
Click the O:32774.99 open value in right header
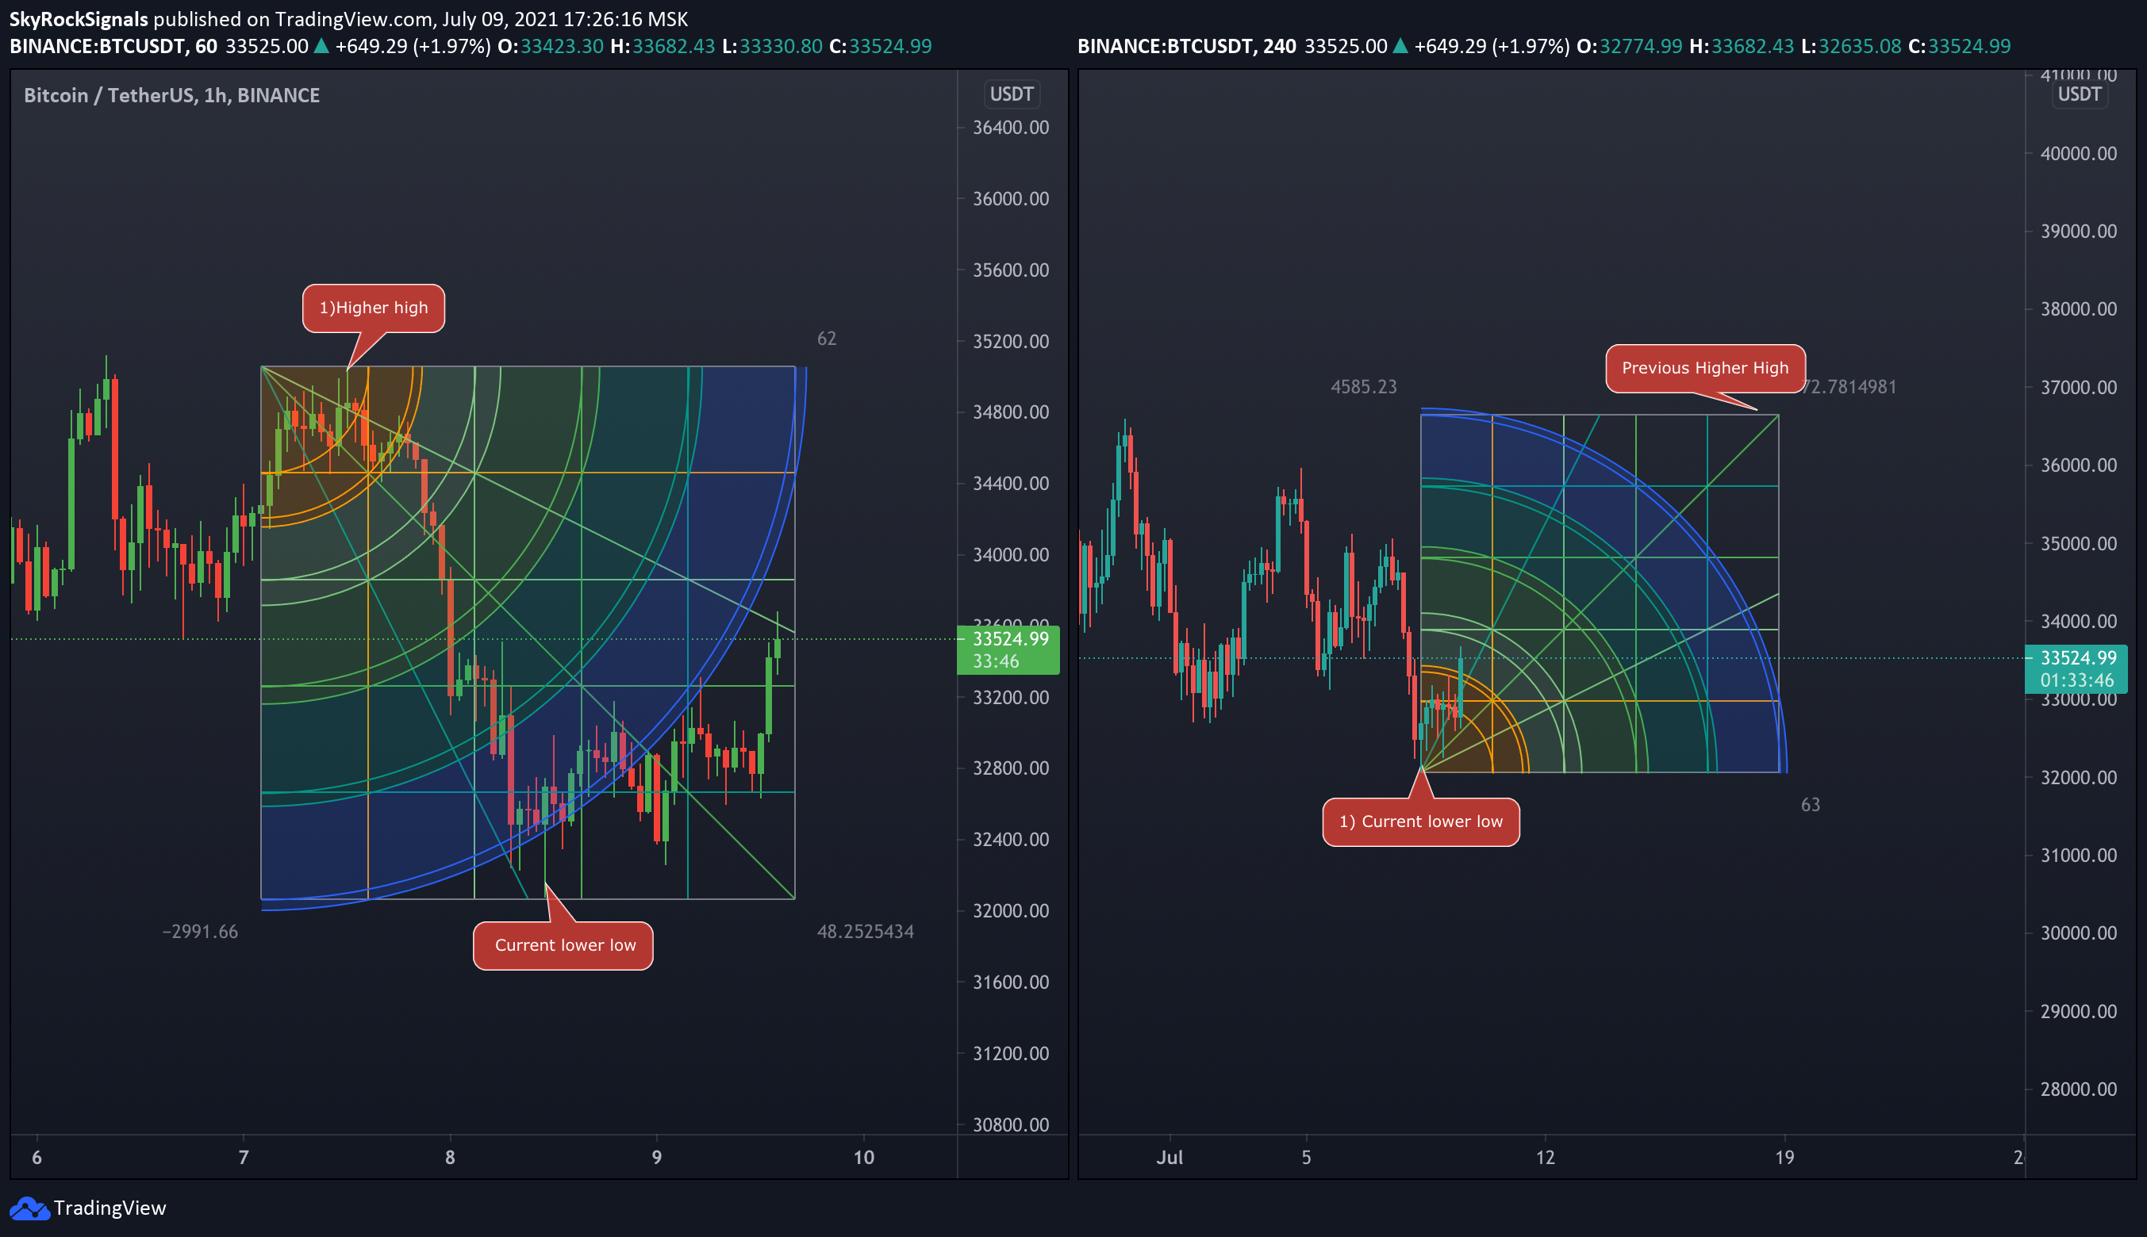tap(1630, 46)
